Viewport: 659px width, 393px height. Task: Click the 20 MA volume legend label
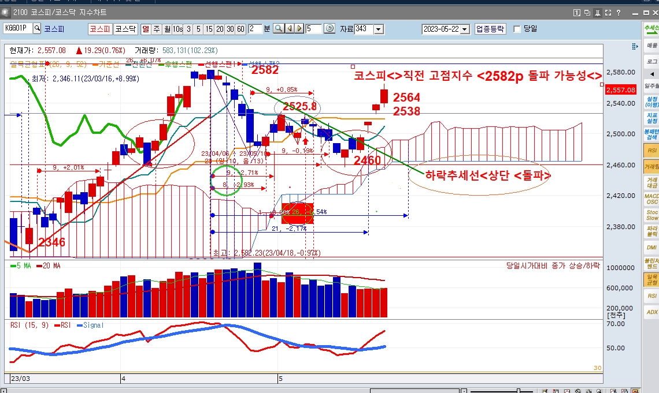(48, 266)
